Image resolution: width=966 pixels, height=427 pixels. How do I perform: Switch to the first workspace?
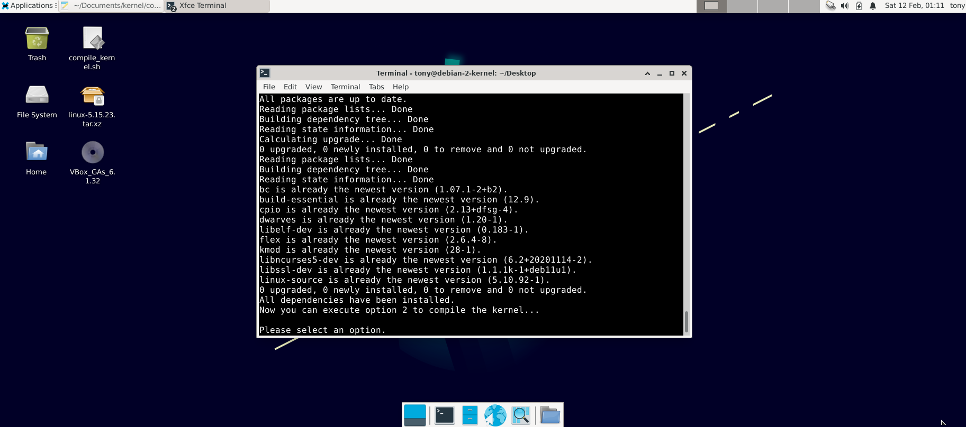[711, 6]
